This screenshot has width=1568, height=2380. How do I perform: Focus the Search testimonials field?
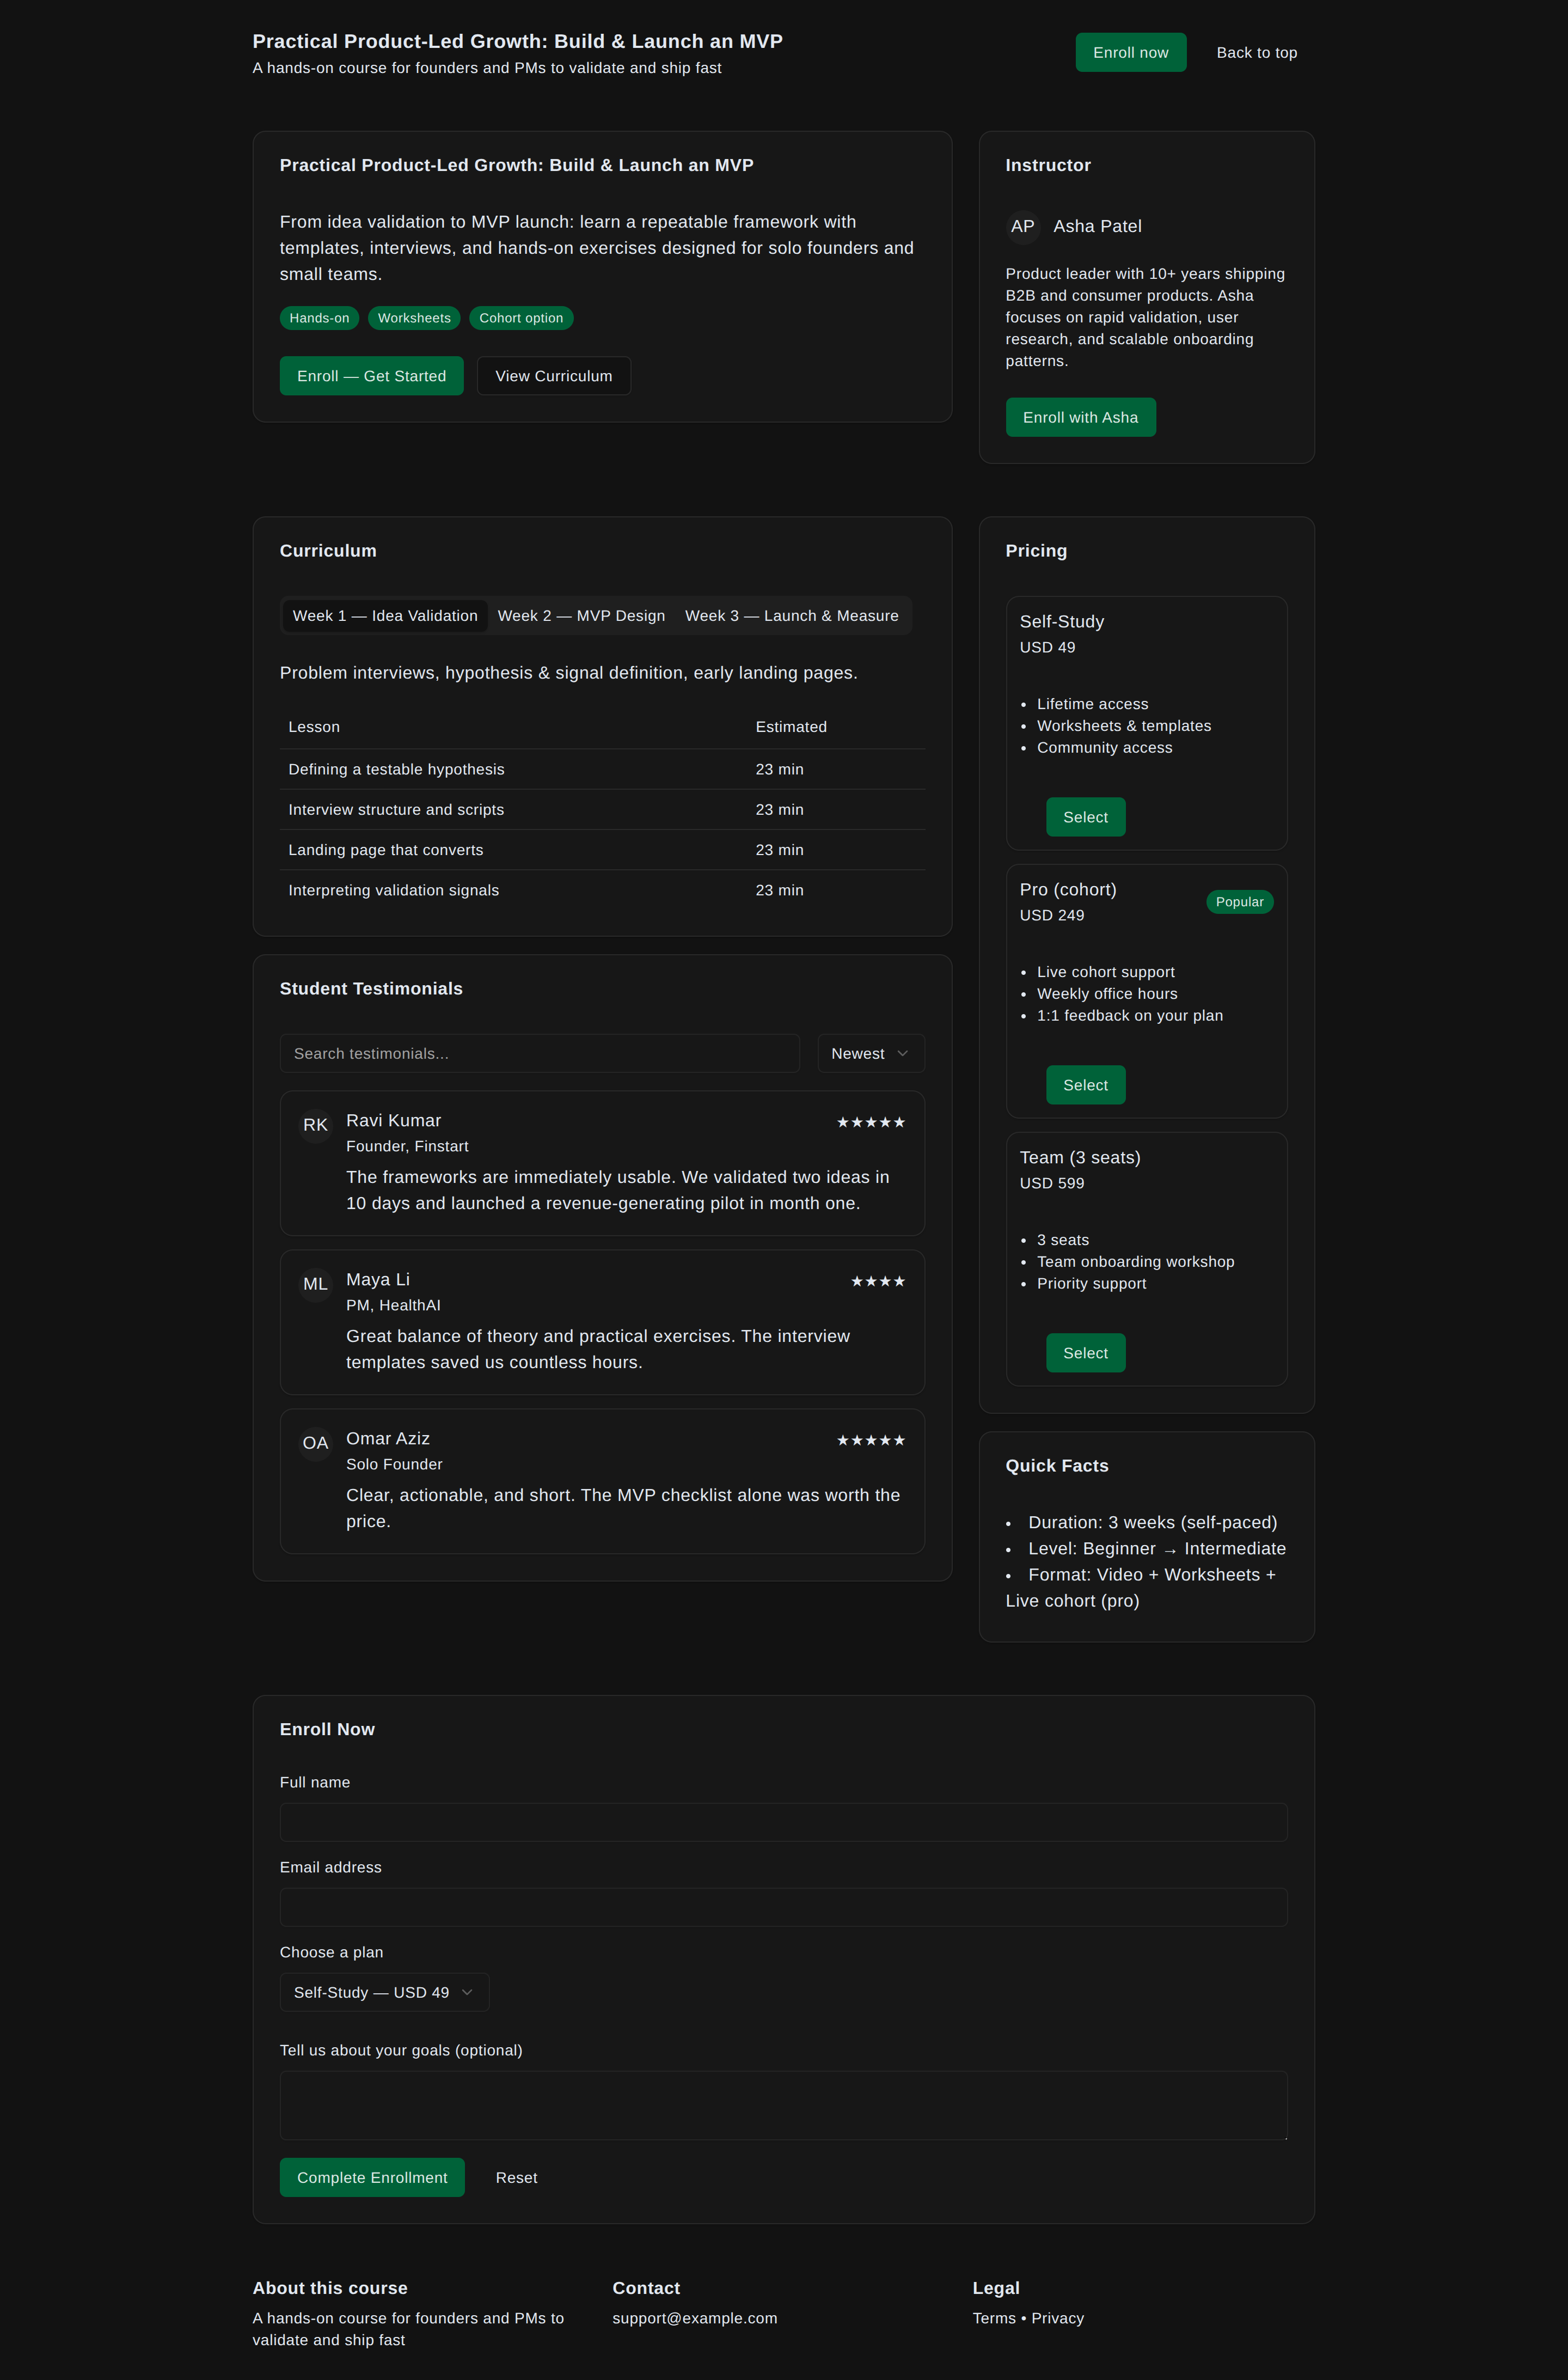click(x=539, y=1053)
